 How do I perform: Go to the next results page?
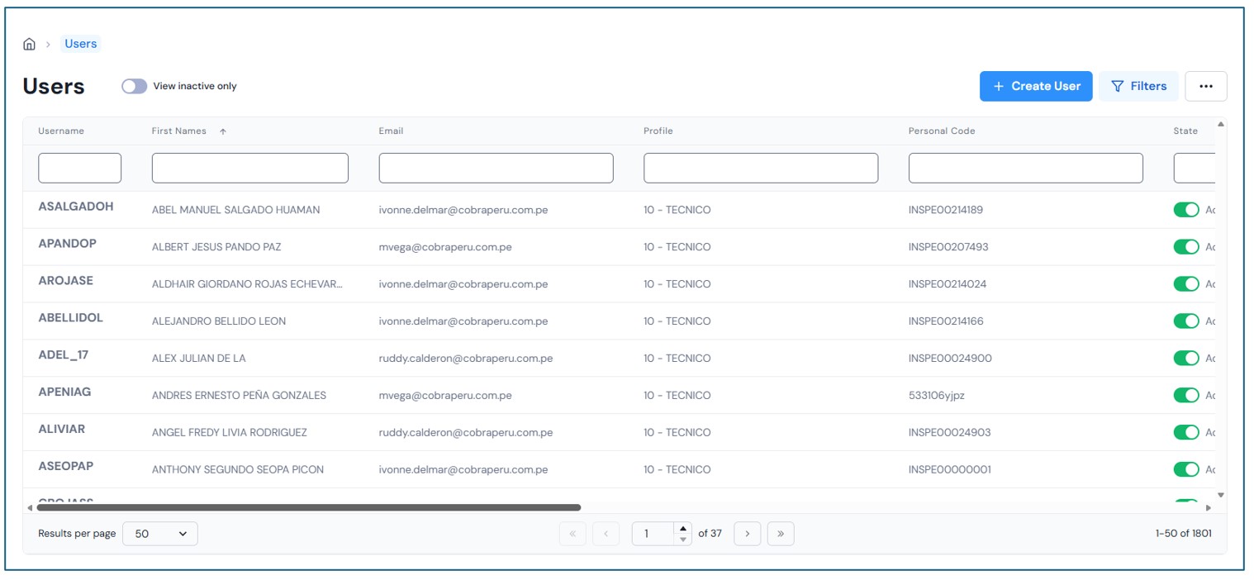coord(747,534)
